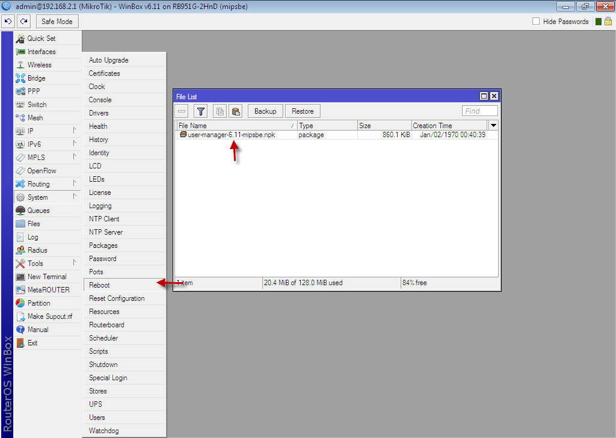Click the Redo arrow icon in toolbar

click(x=24, y=22)
